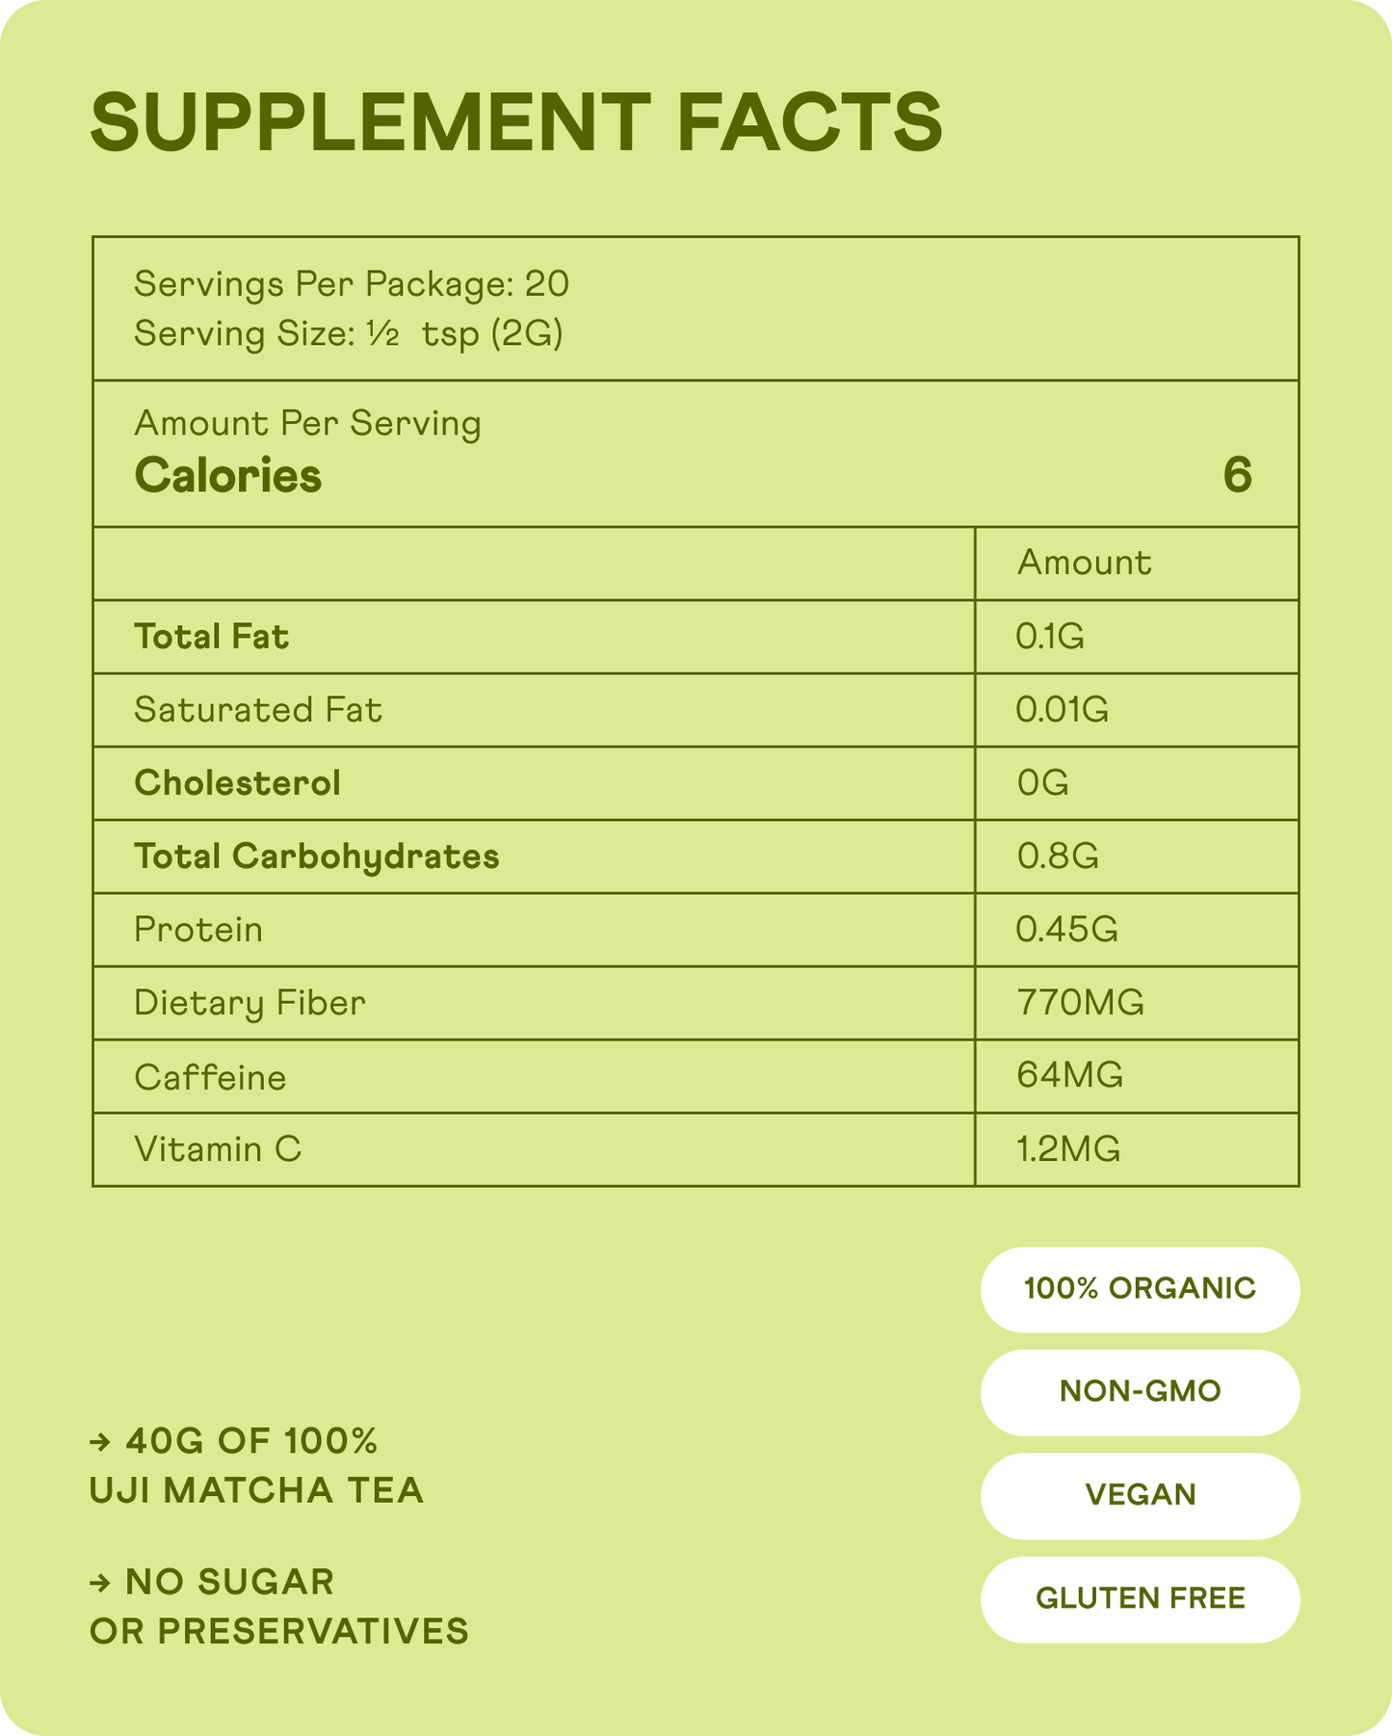Click the Amount column header
This screenshot has width=1392, height=1736.
pos(1084,563)
